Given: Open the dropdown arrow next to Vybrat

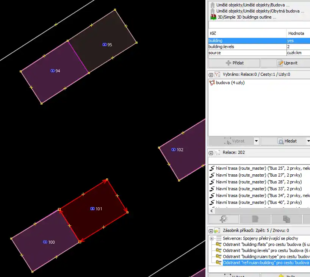Looking at the screenshot, I should coord(256,141).
